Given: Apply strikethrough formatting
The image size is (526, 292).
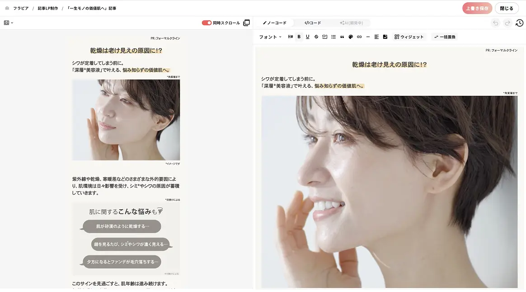Looking at the screenshot, I should pos(316,37).
